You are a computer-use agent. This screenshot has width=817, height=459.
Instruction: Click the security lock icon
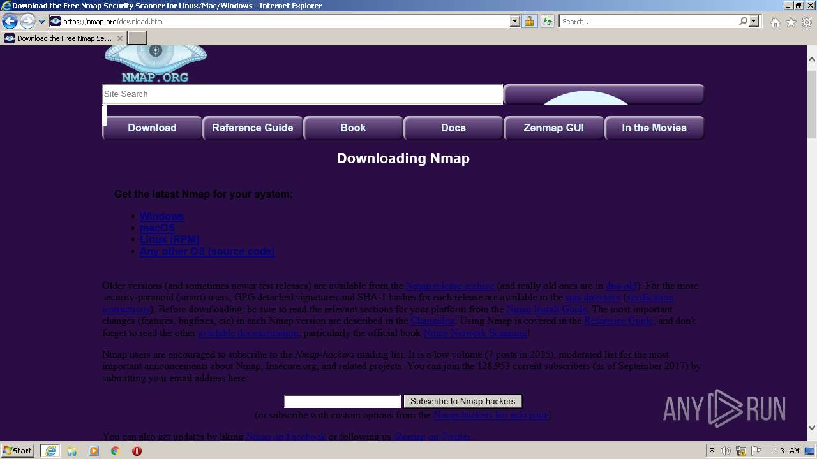point(529,22)
